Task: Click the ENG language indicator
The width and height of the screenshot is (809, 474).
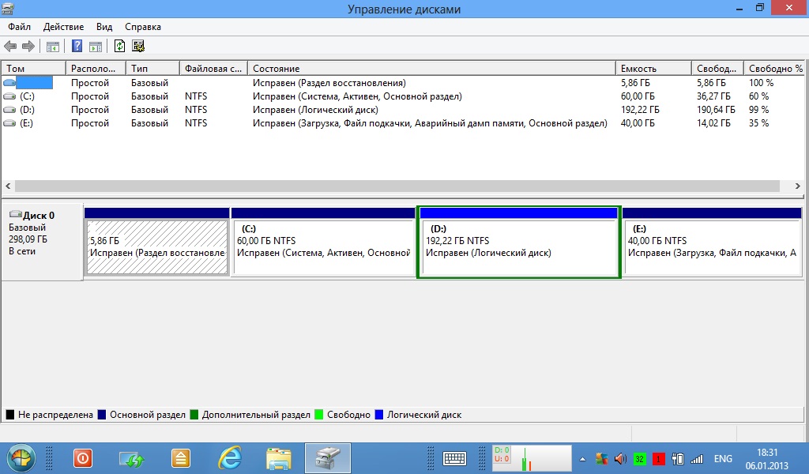Action: pyautogui.click(x=723, y=458)
